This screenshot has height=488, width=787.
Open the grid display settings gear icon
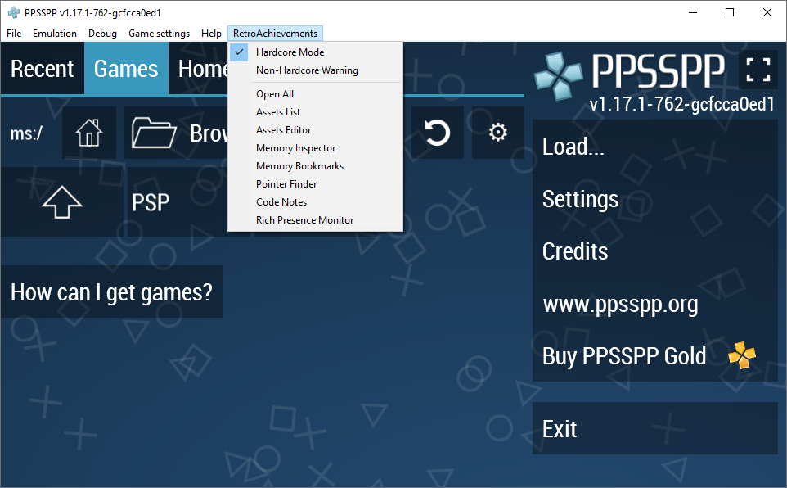[x=497, y=133]
